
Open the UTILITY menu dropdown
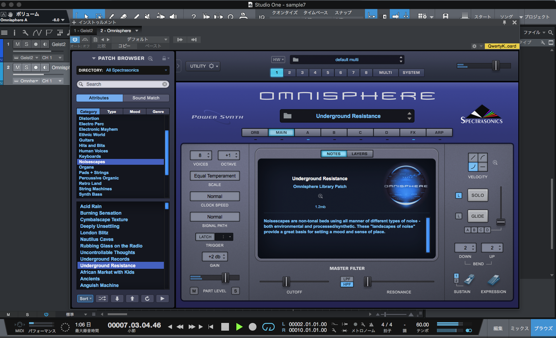coord(203,66)
